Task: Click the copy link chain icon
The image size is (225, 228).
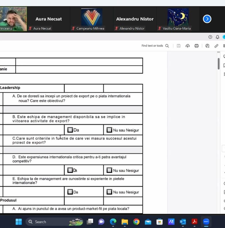Action: pos(216,46)
